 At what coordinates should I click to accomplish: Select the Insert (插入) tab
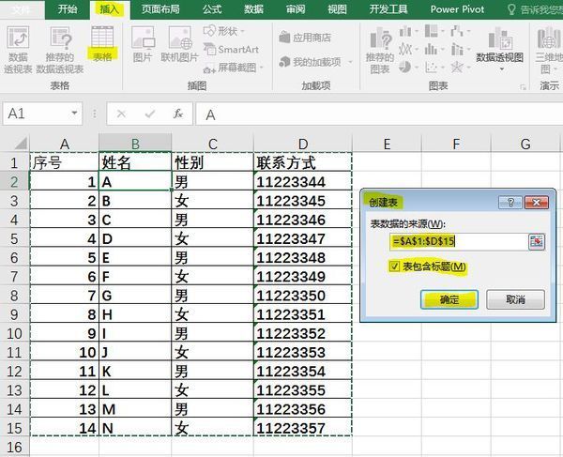pos(109,9)
